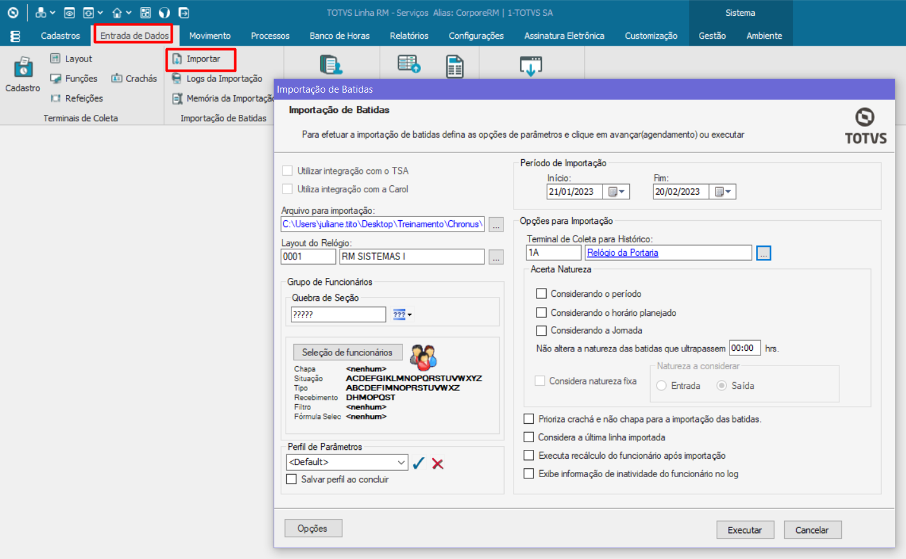Viewport: 906px width, 559px height.
Task: Enable Considerando a Jornada
Action: 542,331
